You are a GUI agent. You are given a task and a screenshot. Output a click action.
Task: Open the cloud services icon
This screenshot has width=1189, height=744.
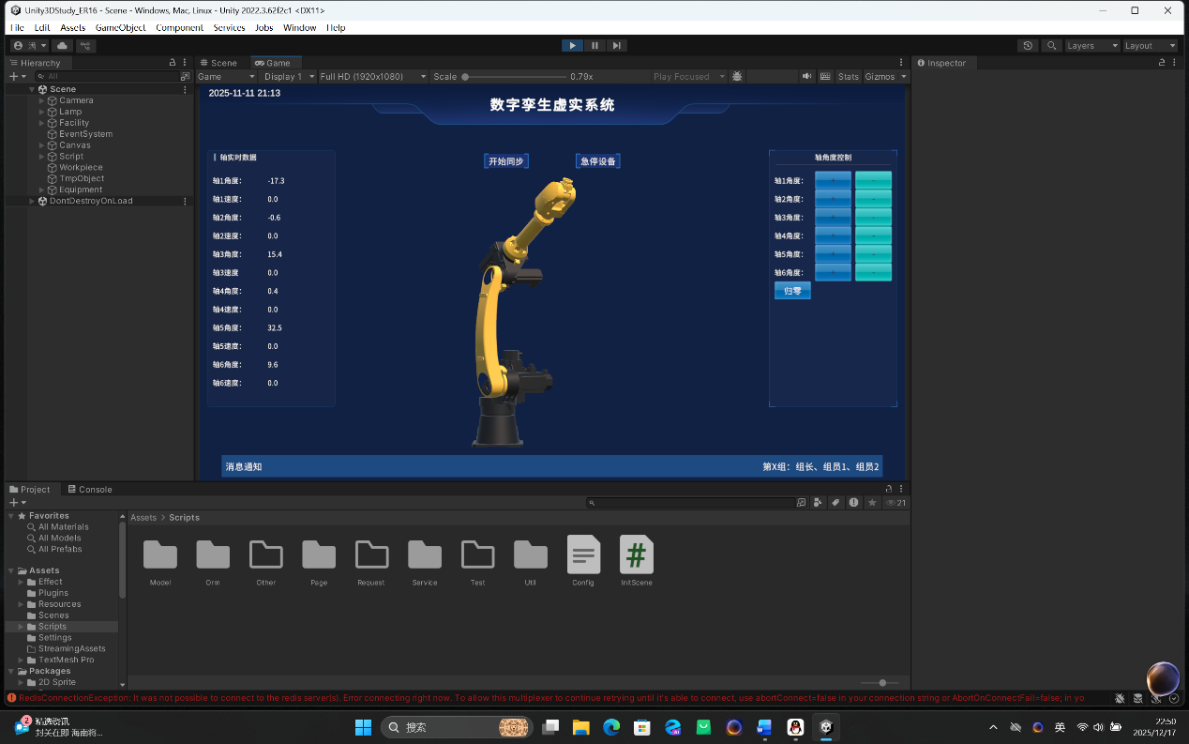pyautogui.click(x=63, y=45)
